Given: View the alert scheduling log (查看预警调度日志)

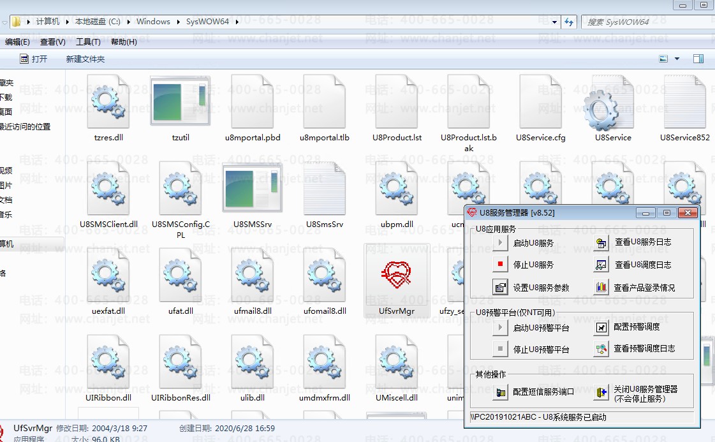Looking at the screenshot, I should pos(601,349).
